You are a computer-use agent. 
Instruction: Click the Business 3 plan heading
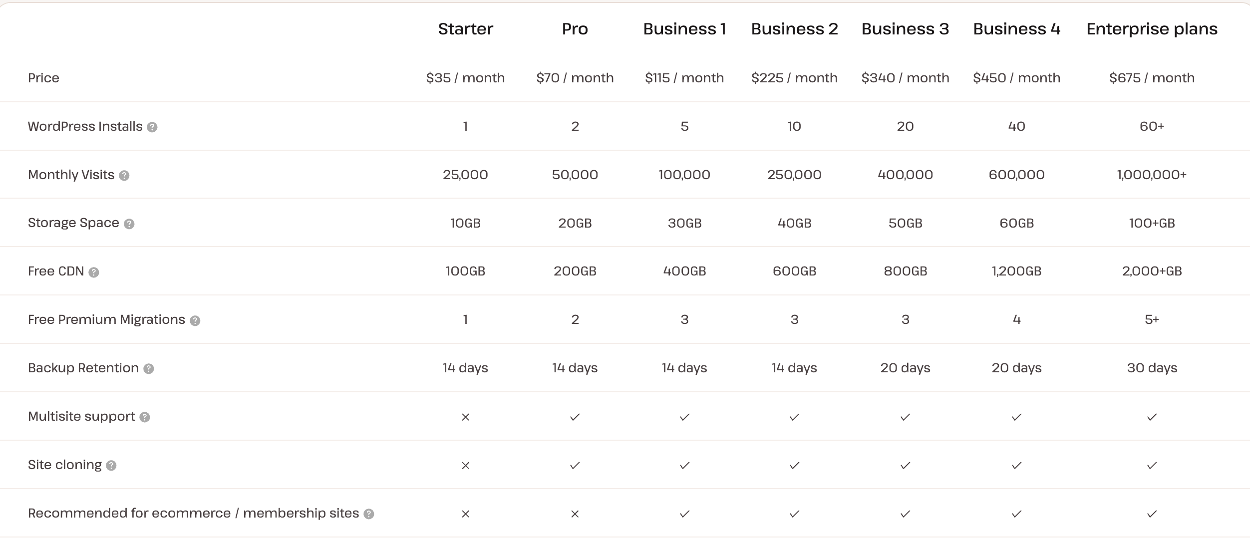pyautogui.click(x=905, y=29)
